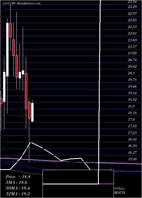Click the 23.54 price axis label

click(x=132, y=2)
